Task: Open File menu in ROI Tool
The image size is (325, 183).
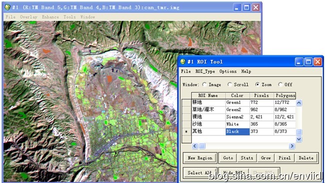Action: [x=186, y=71]
